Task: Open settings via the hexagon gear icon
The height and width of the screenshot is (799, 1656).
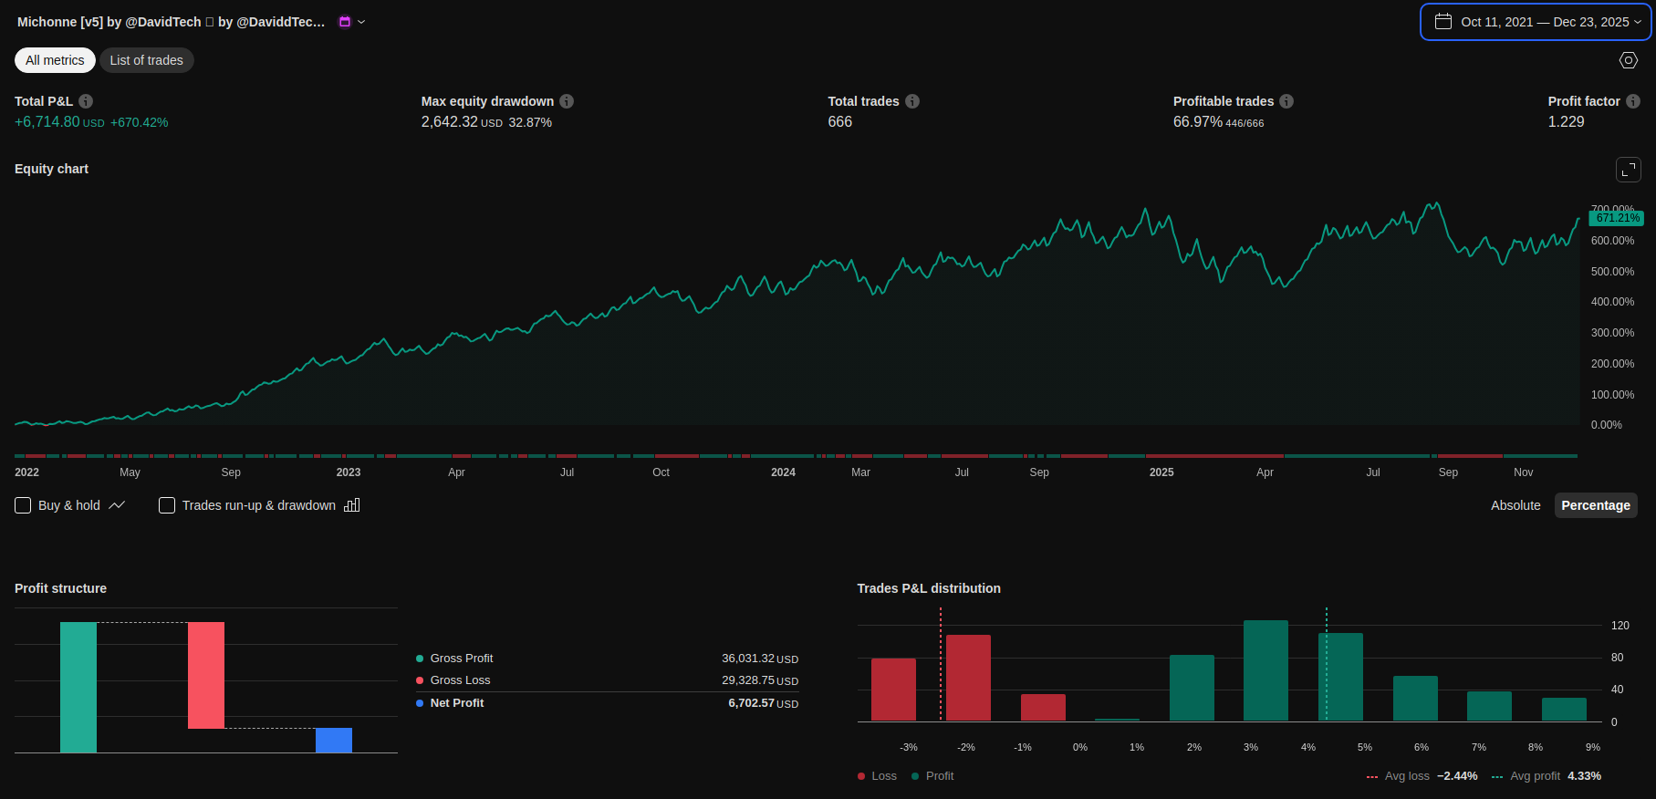Action: pos(1629,60)
